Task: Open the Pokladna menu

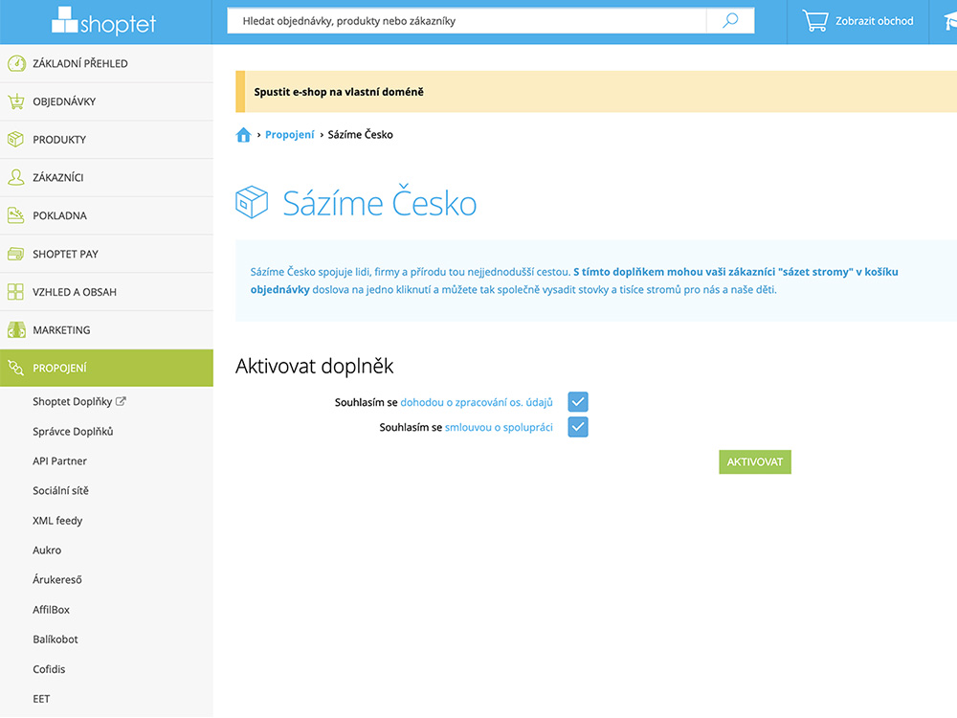Action: tap(107, 215)
